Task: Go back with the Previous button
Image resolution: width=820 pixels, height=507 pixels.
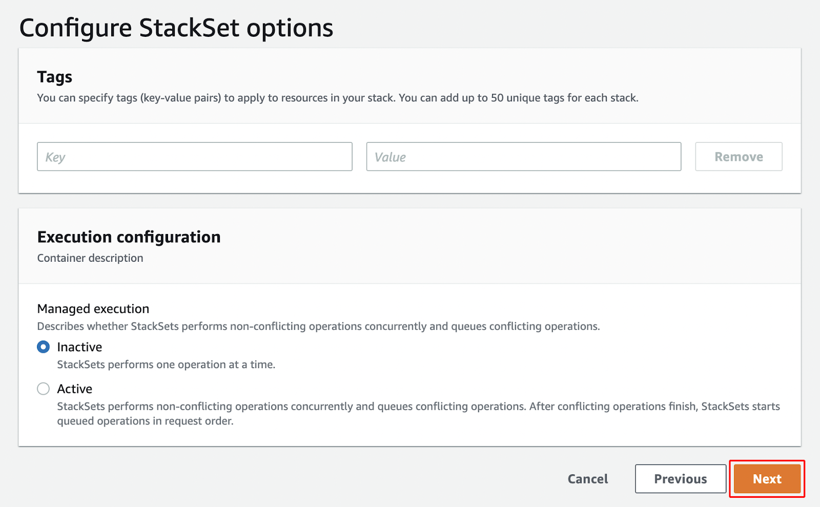Action: [681, 479]
